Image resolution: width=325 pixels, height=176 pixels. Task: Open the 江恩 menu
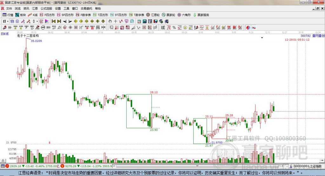tap(35, 9)
